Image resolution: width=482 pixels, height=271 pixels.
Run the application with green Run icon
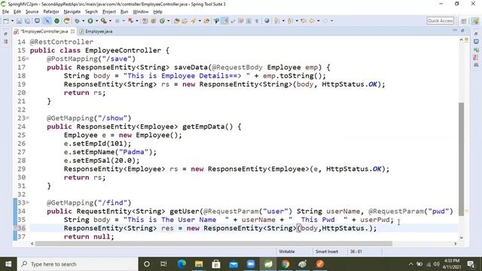[x=90, y=21]
